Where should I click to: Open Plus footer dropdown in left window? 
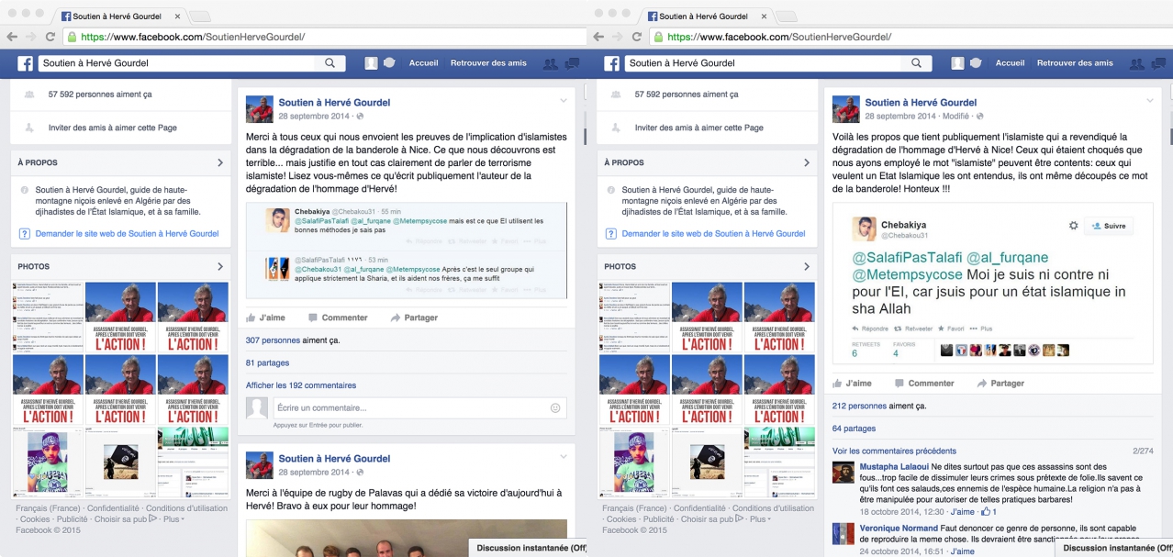pyautogui.click(x=173, y=519)
